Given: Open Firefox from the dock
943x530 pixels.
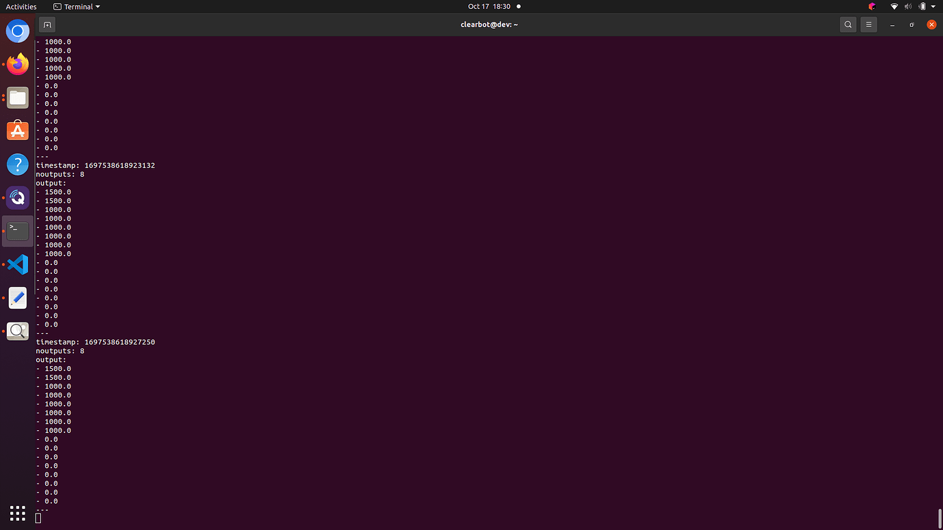Looking at the screenshot, I should [x=18, y=64].
